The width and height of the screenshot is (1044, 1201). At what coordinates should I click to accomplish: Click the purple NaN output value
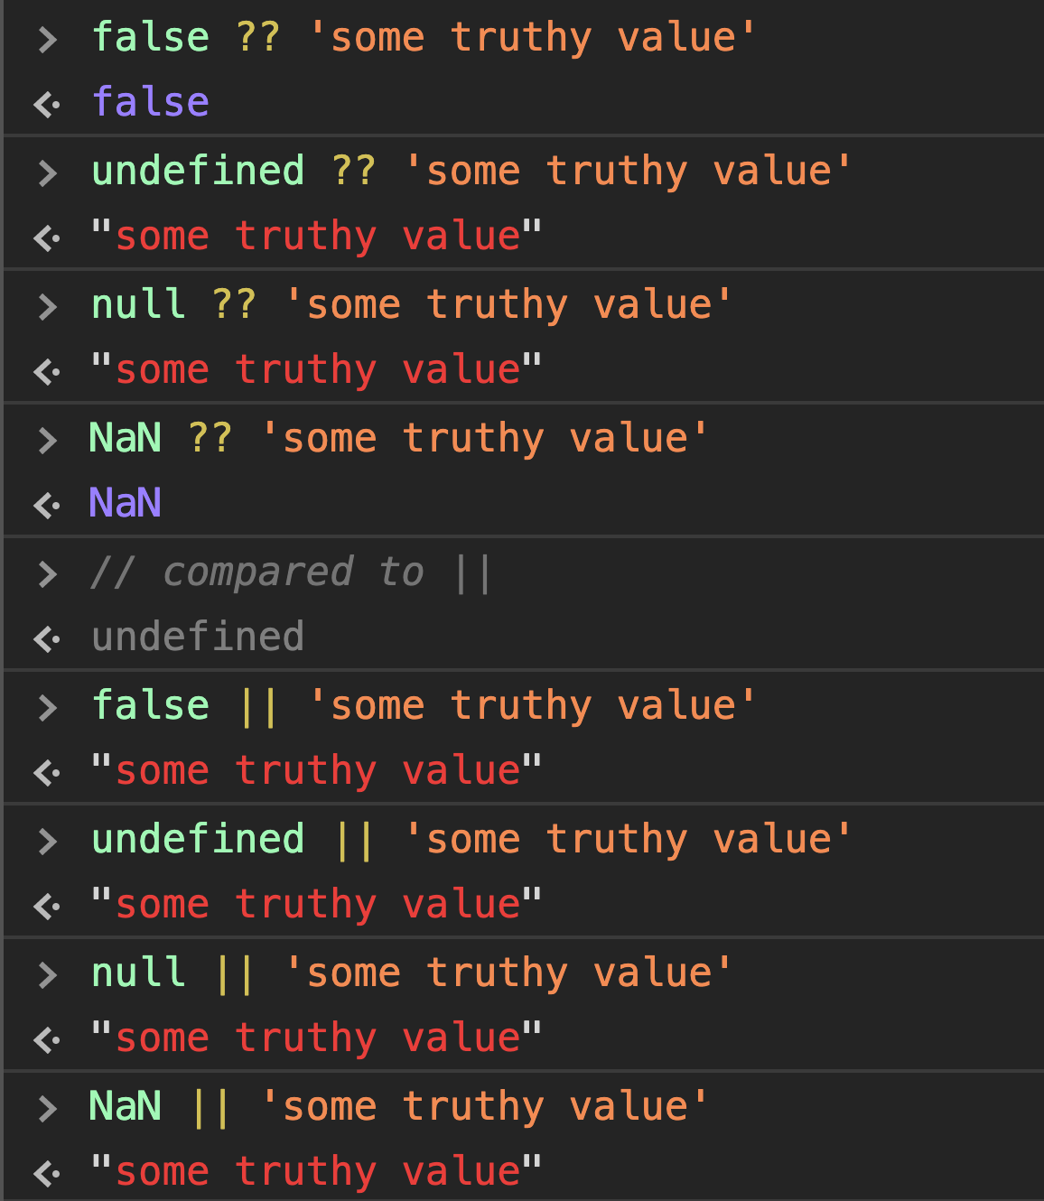click(126, 503)
